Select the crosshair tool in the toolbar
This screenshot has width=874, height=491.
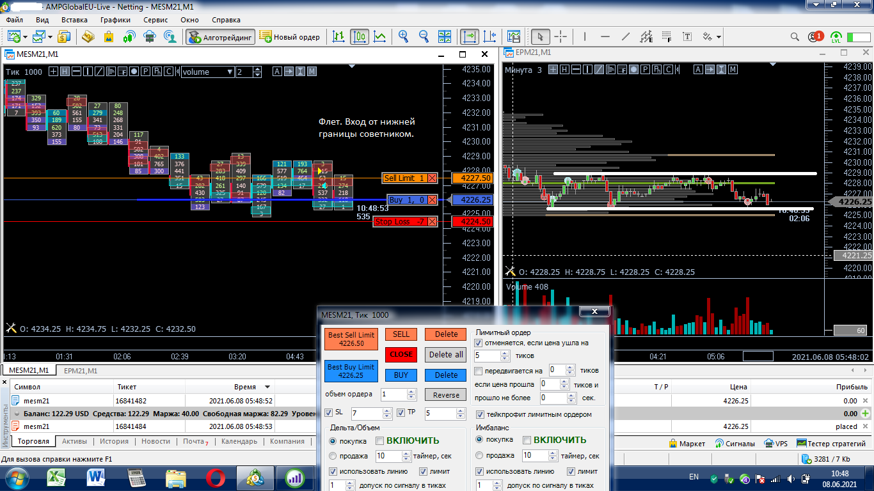[560, 36]
